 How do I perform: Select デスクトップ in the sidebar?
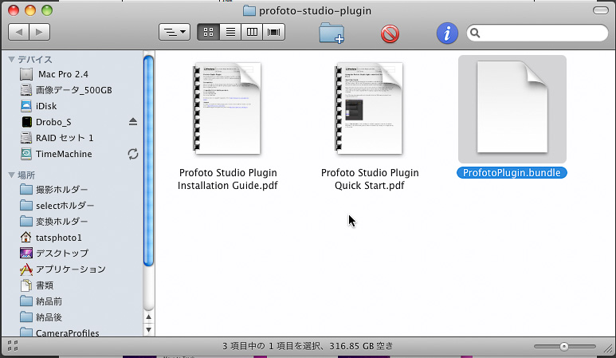click(61, 254)
